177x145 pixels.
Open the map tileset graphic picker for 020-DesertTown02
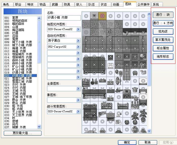click(78, 29)
